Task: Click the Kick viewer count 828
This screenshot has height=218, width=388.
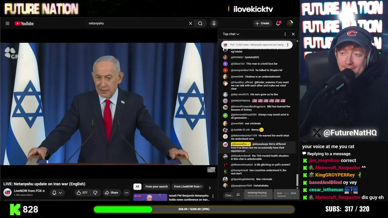Action: (x=31, y=210)
